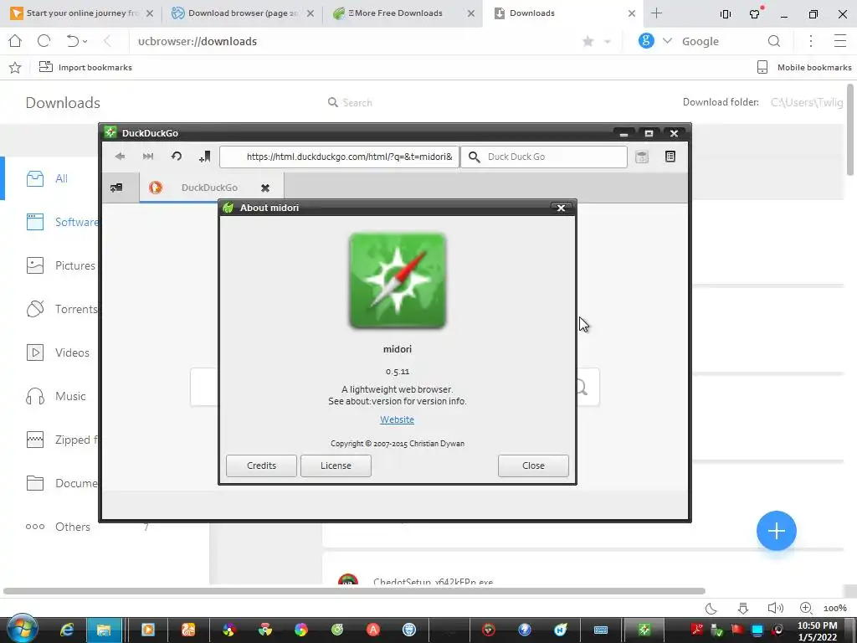Click Midori back arrow icon
Screen dimensions: 857x643
[x=120, y=157]
